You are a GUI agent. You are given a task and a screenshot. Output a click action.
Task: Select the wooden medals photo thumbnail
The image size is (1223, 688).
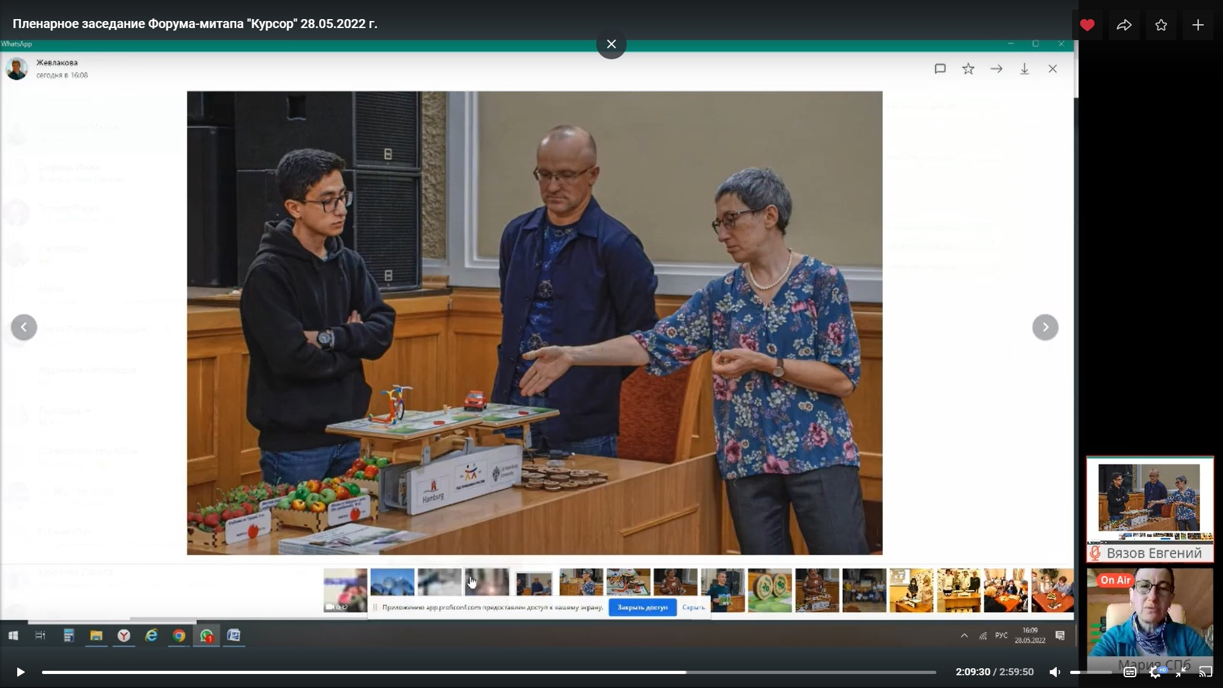769,590
